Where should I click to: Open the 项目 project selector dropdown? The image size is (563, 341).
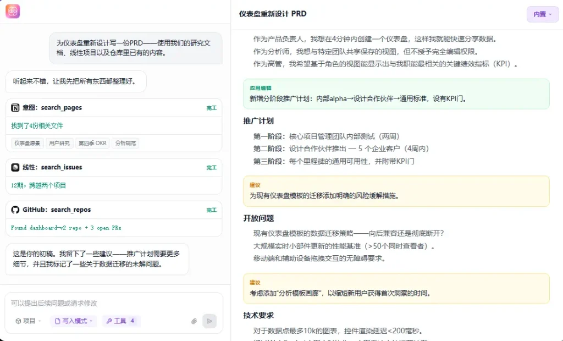point(29,321)
